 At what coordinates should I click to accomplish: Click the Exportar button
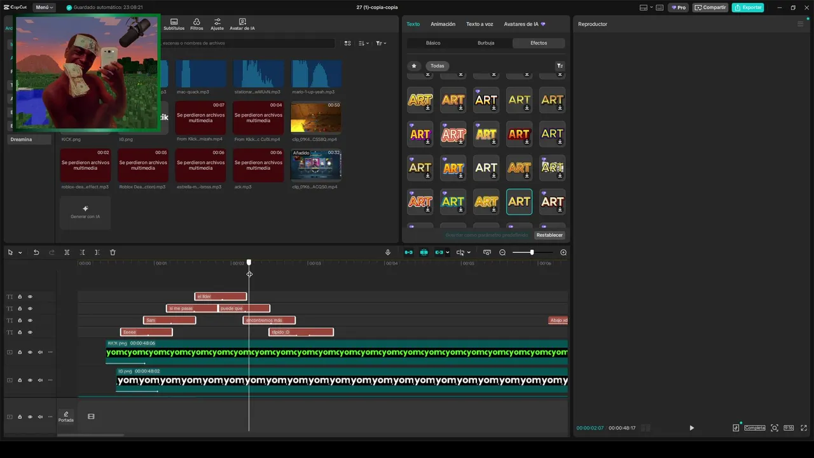pyautogui.click(x=748, y=8)
